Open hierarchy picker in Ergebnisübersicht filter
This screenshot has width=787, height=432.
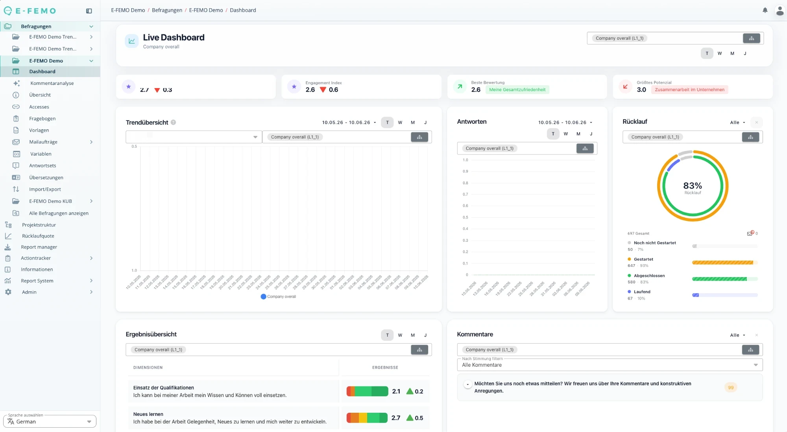tap(419, 349)
